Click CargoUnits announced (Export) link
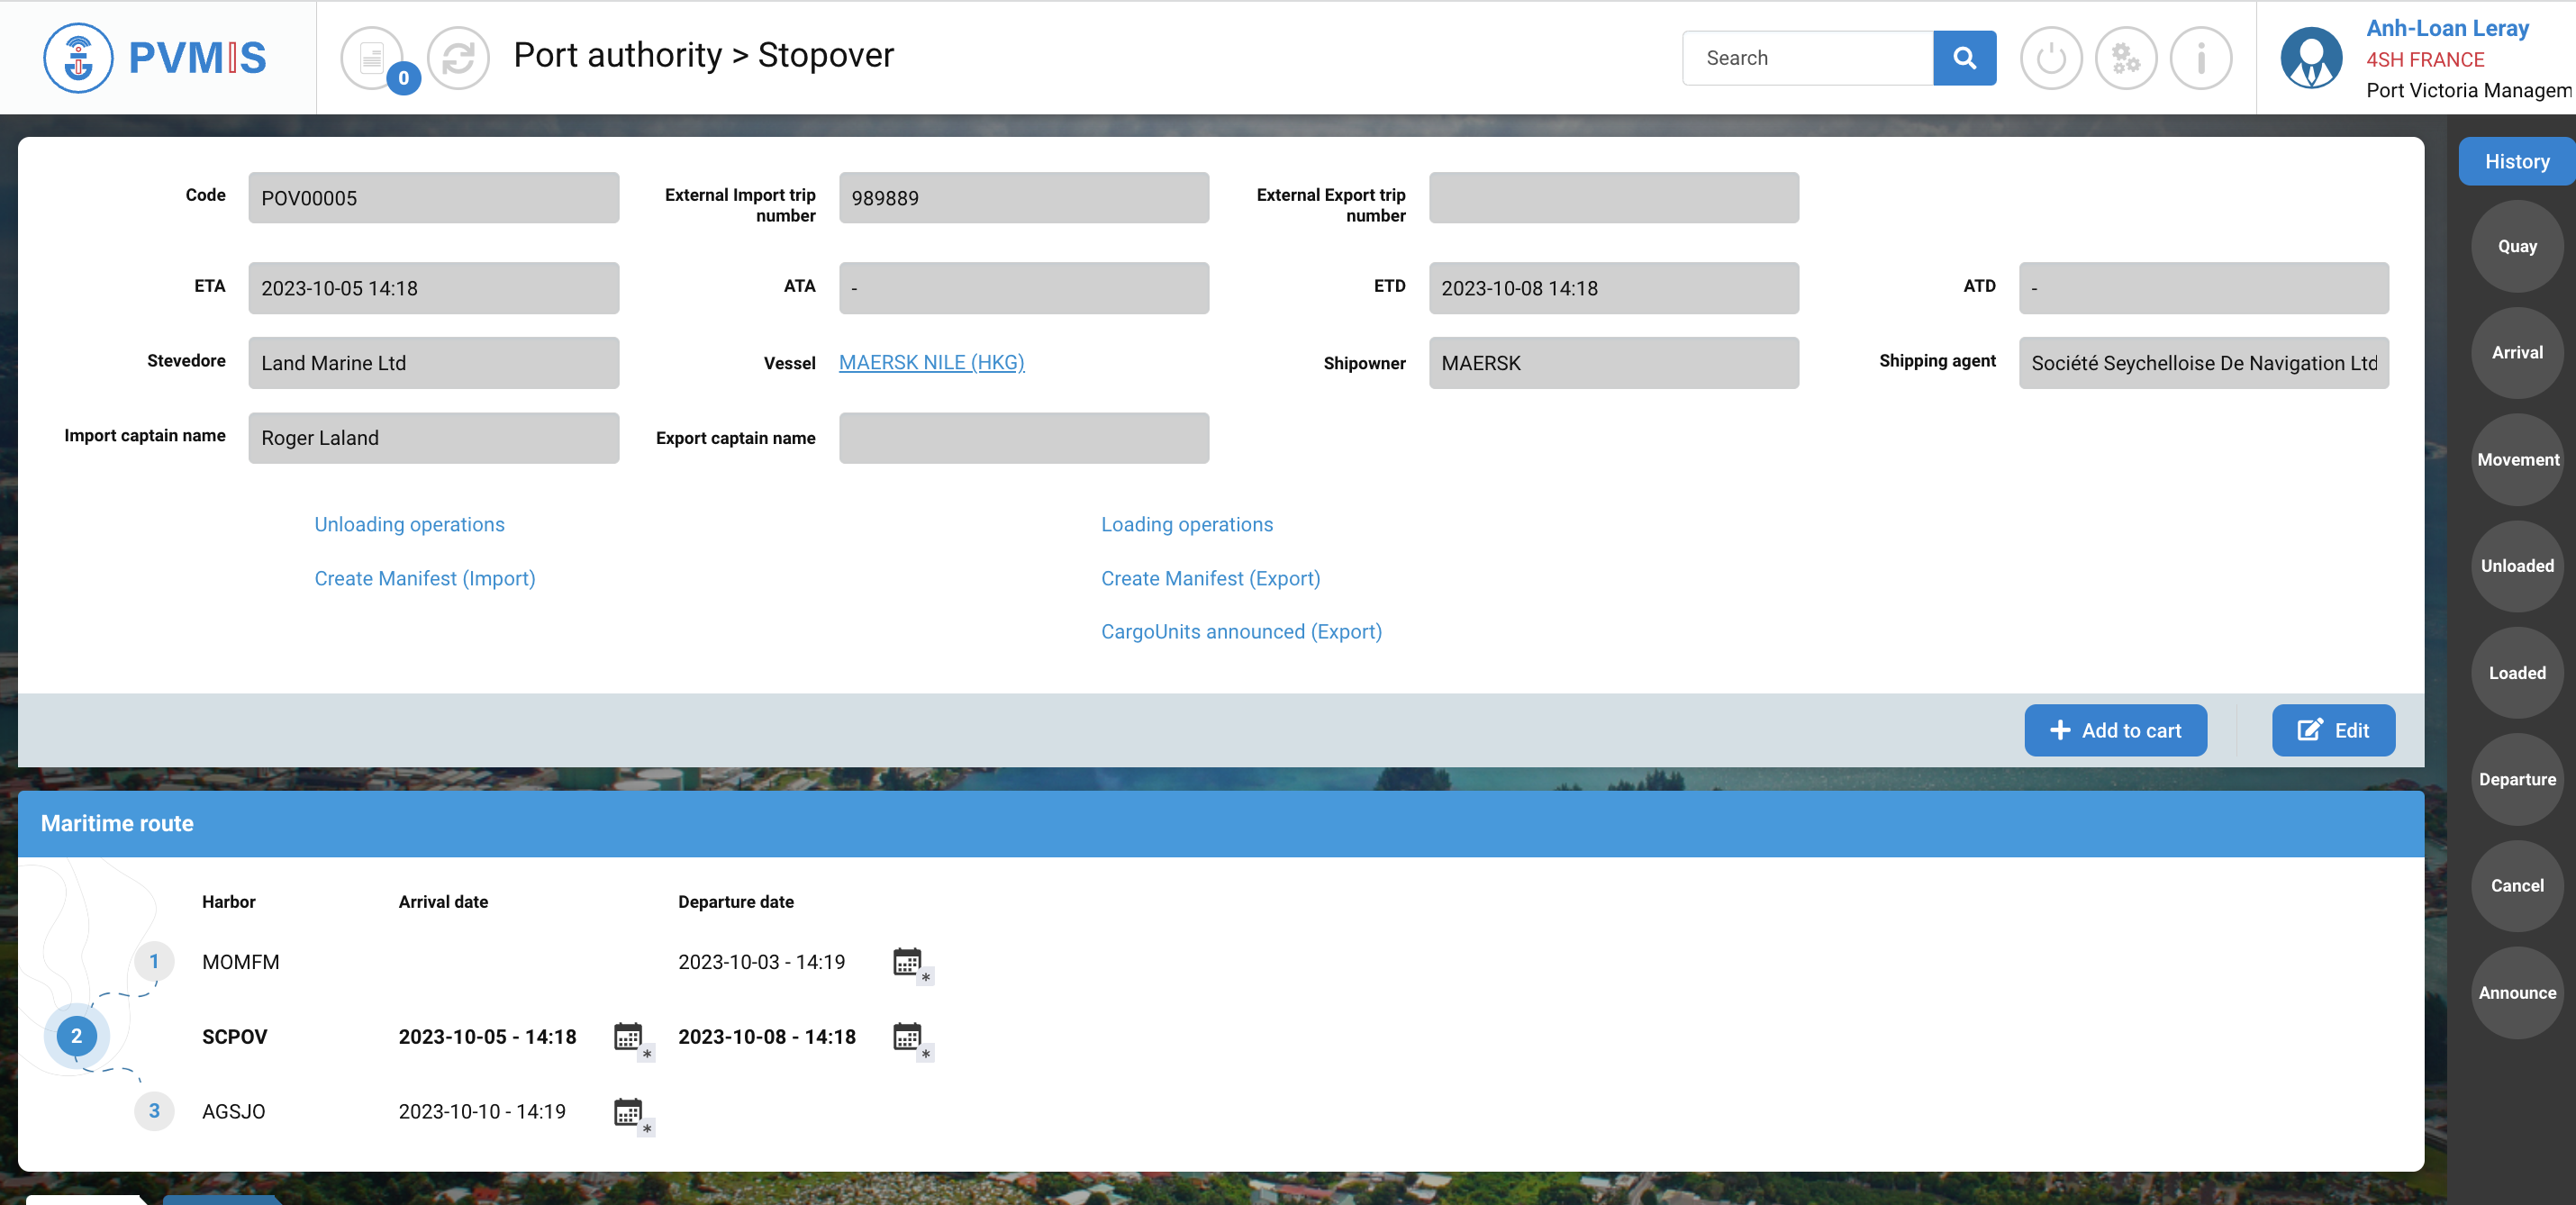Screen dimensions: 2576x1205 click(1240, 631)
